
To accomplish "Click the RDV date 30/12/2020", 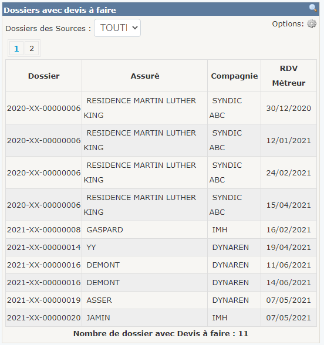I will [x=289, y=108].
